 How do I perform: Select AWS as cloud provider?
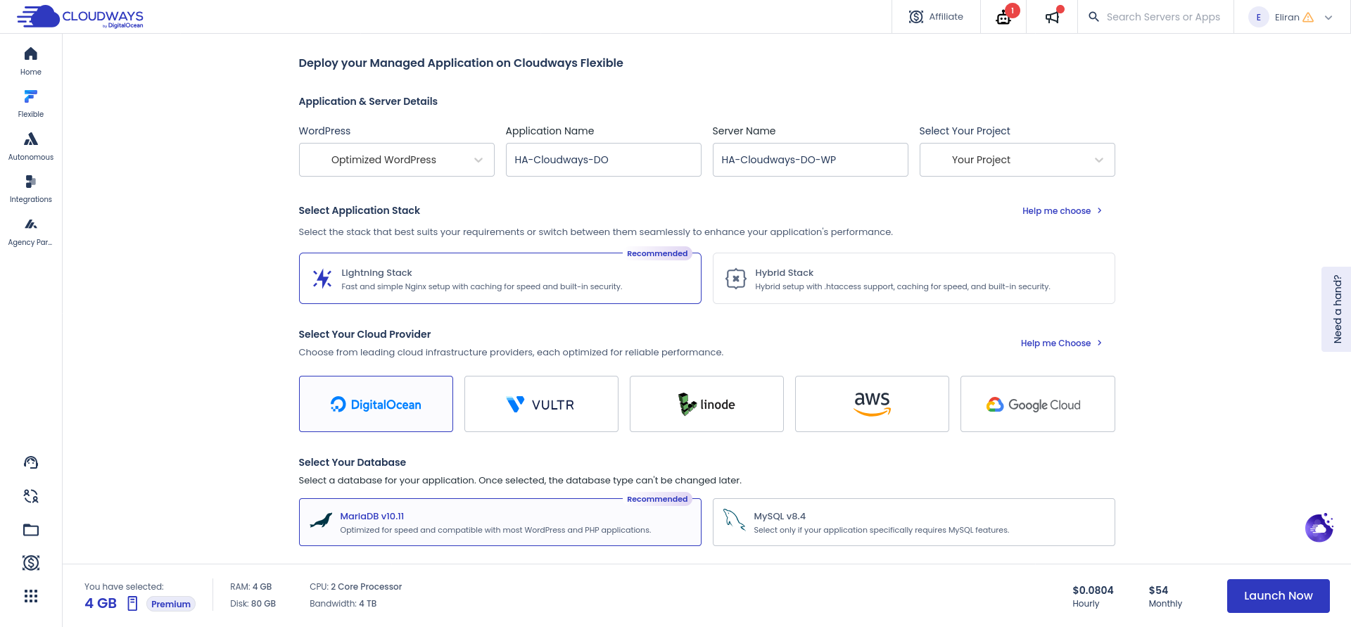tap(872, 404)
